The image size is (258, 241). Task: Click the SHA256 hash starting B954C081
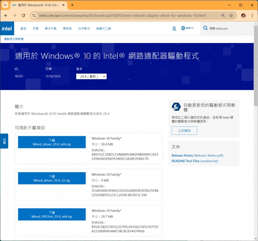click(125, 229)
